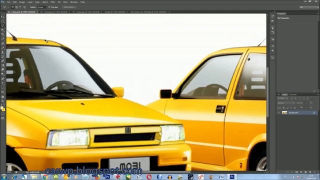The height and width of the screenshot is (180, 320).
Task: Select the Horizontal Type tool
Action: [2, 83]
